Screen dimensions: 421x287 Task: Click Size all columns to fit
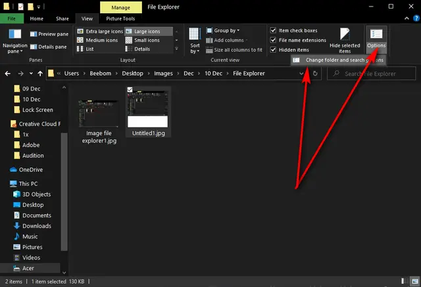234,50
